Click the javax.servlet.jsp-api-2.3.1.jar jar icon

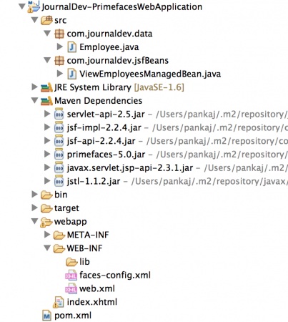(x=59, y=167)
